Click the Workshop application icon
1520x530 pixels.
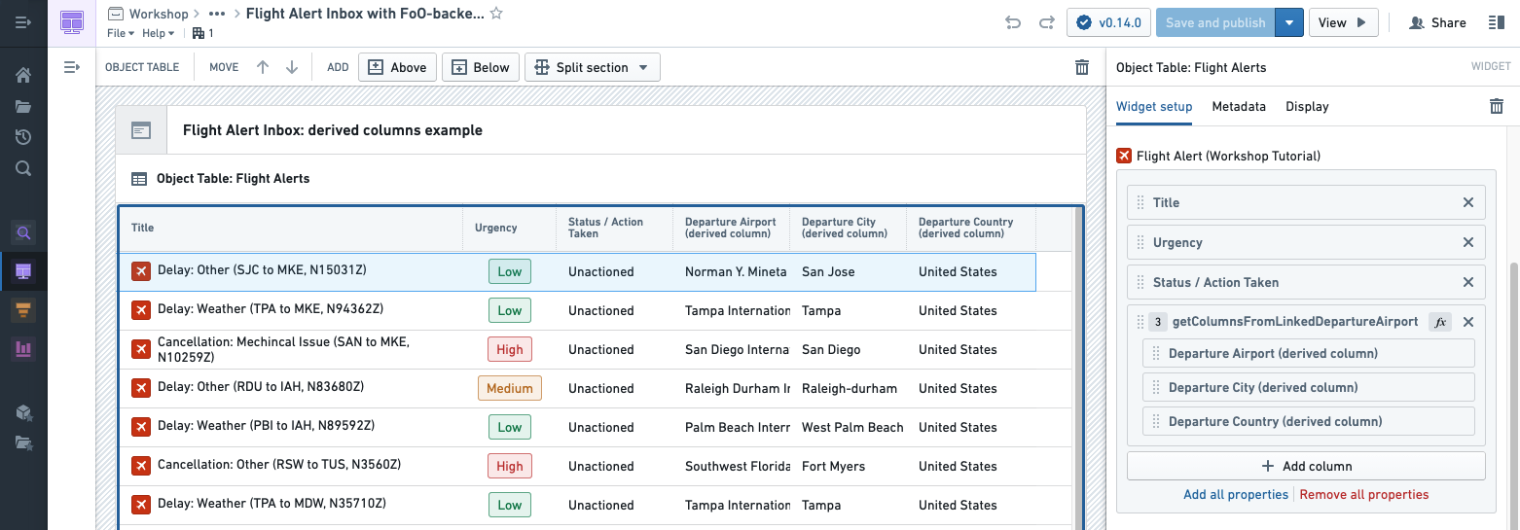[x=72, y=21]
